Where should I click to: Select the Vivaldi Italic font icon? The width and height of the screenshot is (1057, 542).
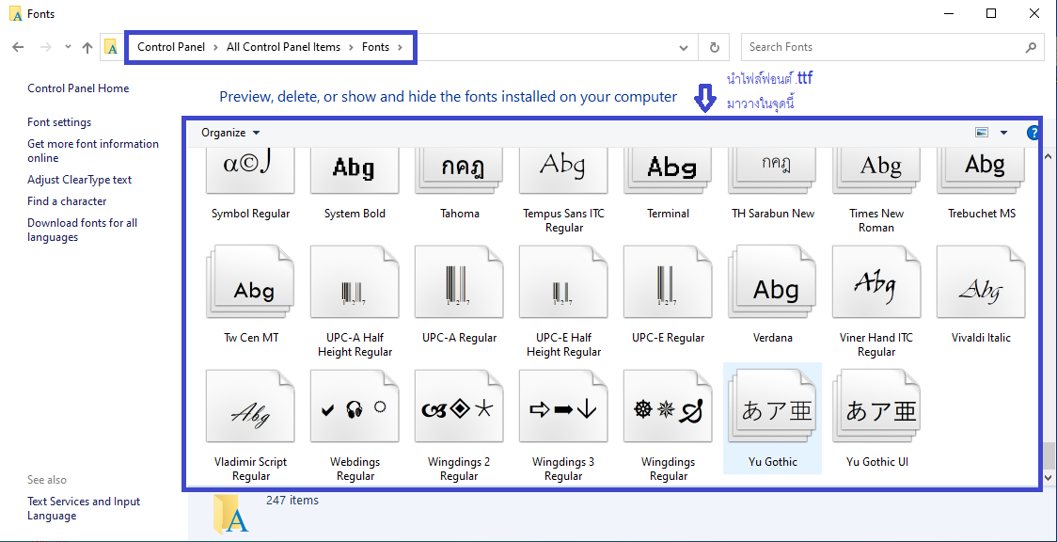(981, 281)
